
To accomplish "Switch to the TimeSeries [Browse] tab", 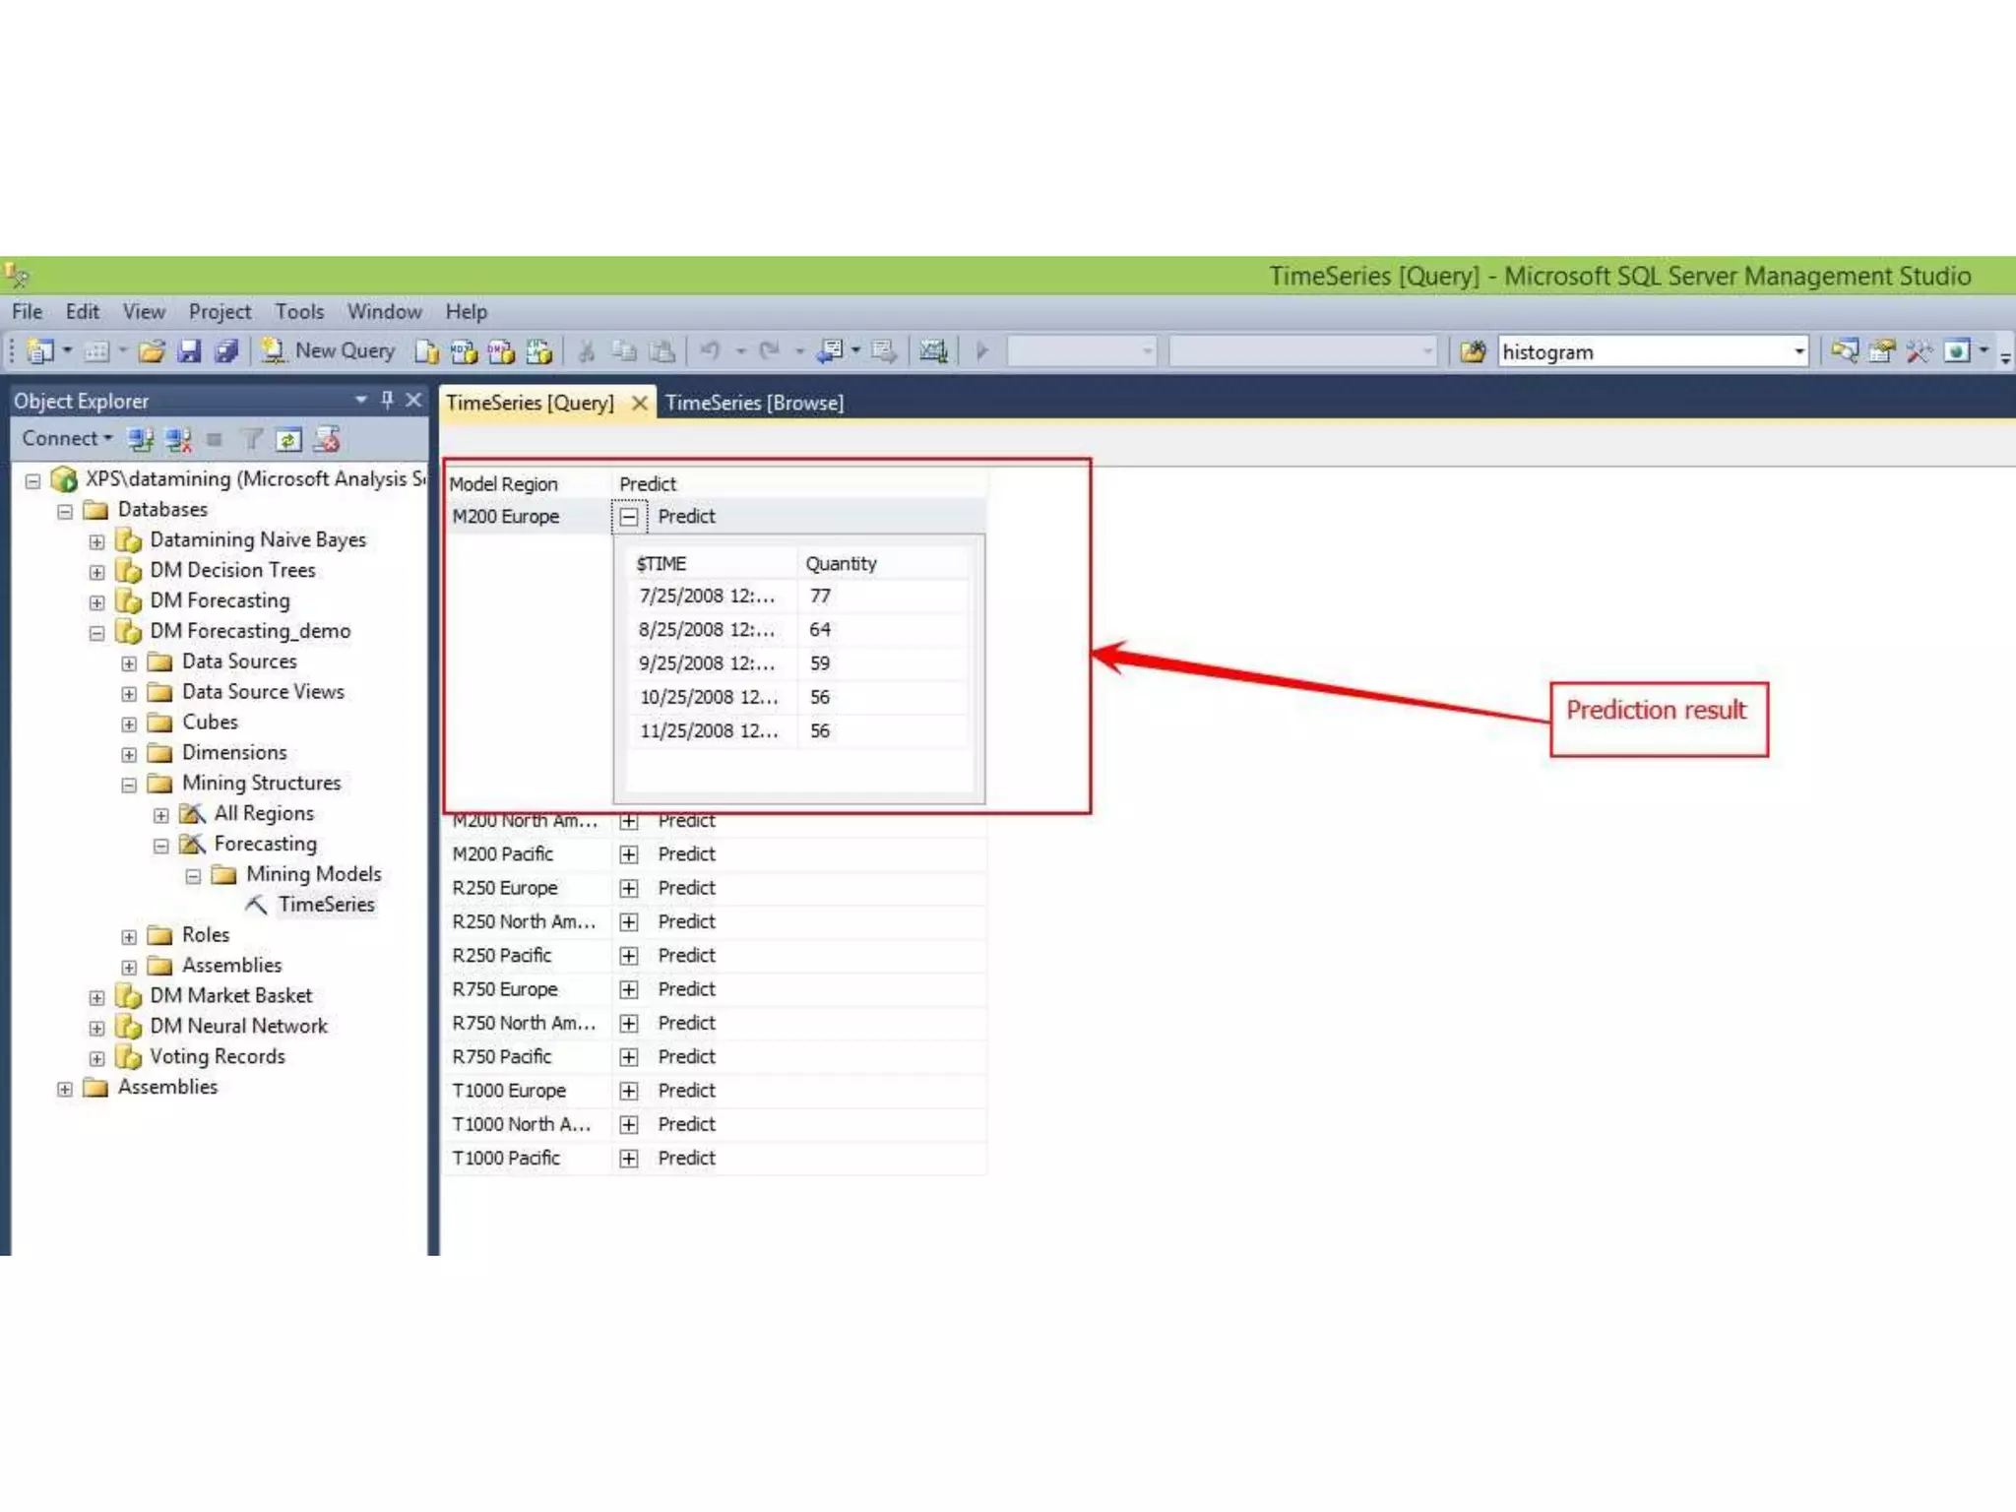I will (754, 403).
